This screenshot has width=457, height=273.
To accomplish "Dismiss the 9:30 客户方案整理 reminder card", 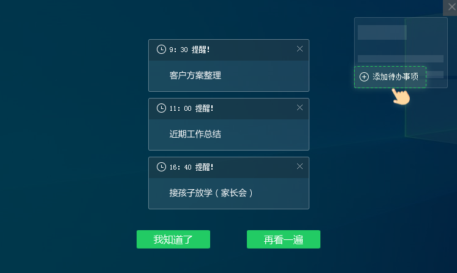I will (300, 49).
